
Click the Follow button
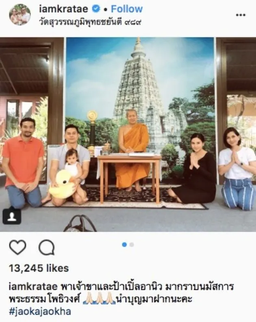[127, 9]
